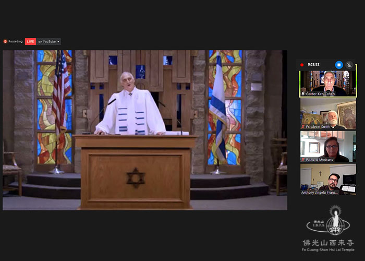The width and height of the screenshot is (365, 261).
Task: Click muted mic icon next to Fr. Alexei Smith
Action: [x=303, y=127]
